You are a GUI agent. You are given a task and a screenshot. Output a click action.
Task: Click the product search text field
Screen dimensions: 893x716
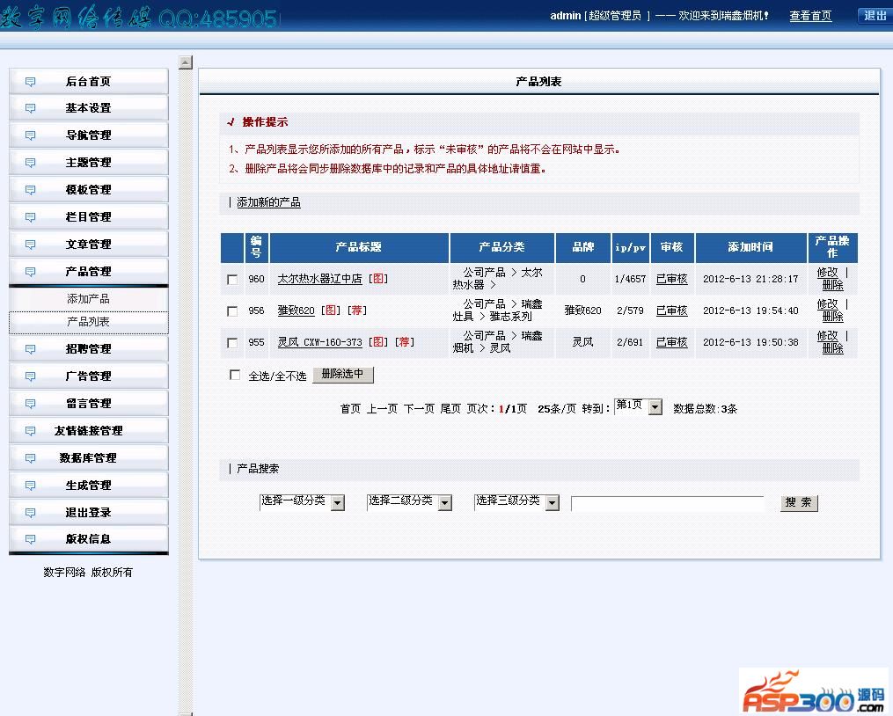point(668,503)
